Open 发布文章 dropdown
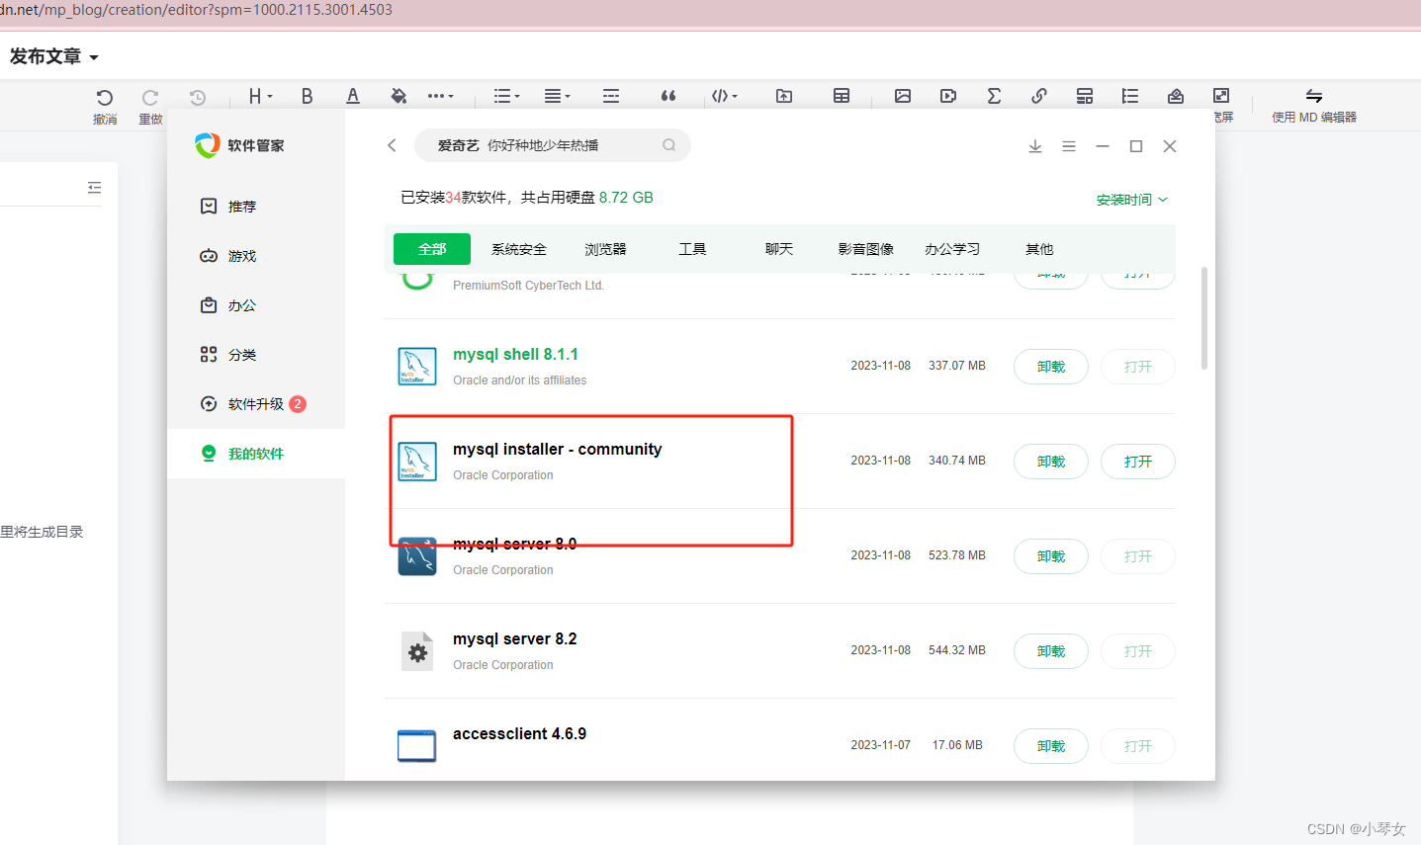The image size is (1421, 845). (x=54, y=56)
